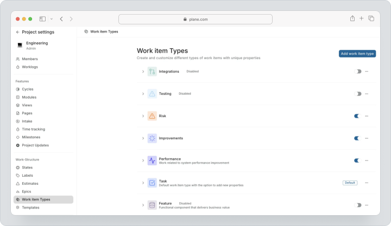Toggle the Feature type switch on
This screenshot has height=226, width=391.
tap(357, 205)
